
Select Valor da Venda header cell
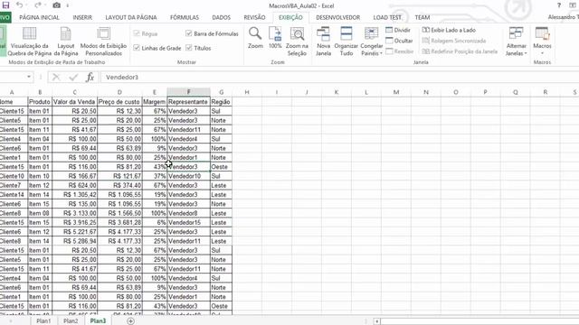tap(74, 102)
